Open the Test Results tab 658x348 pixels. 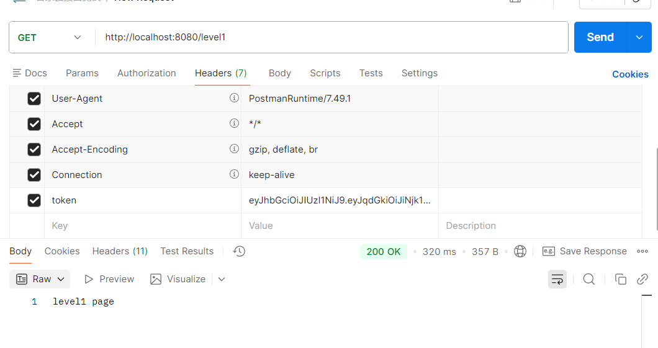click(187, 251)
